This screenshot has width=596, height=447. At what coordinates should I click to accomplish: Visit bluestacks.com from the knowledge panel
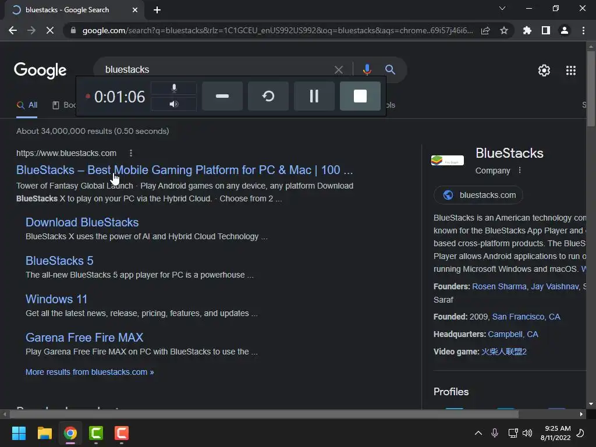click(478, 195)
